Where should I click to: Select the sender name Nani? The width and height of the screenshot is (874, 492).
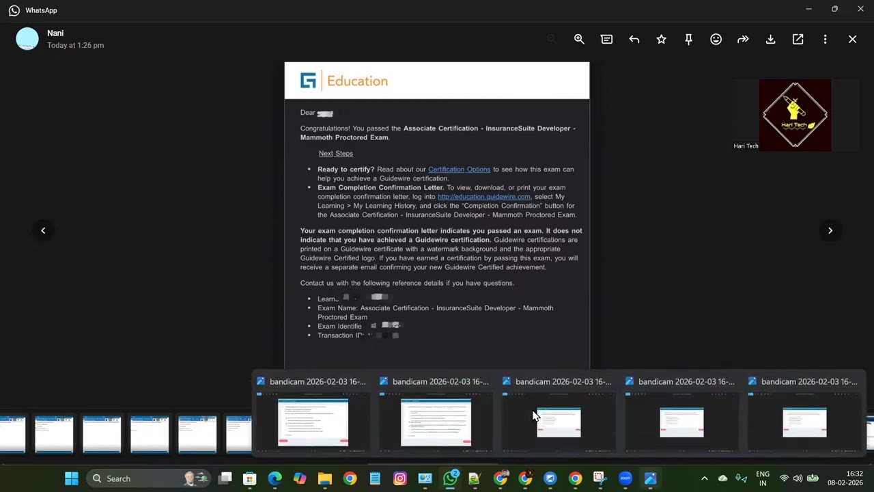(55, 33)
